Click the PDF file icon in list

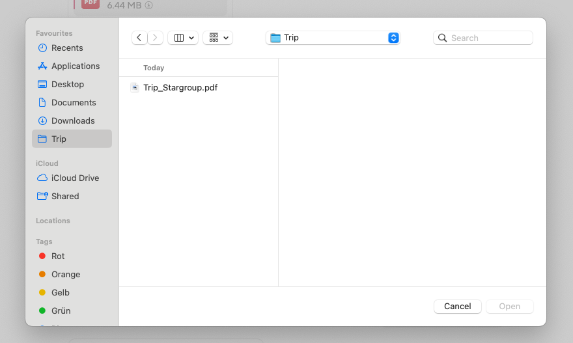tap(135, 87)
